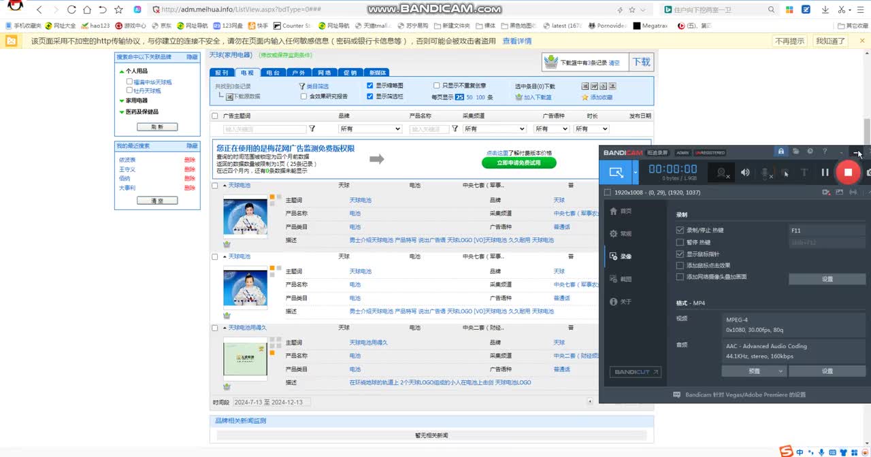The image size is (871, 457).
Task: Click the BANDICUT button in Bandicam
Action: point(637,372)
